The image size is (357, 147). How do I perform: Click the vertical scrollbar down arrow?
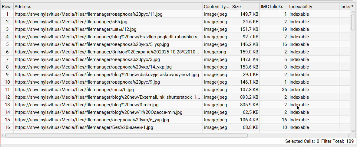[x=353, y=131]
